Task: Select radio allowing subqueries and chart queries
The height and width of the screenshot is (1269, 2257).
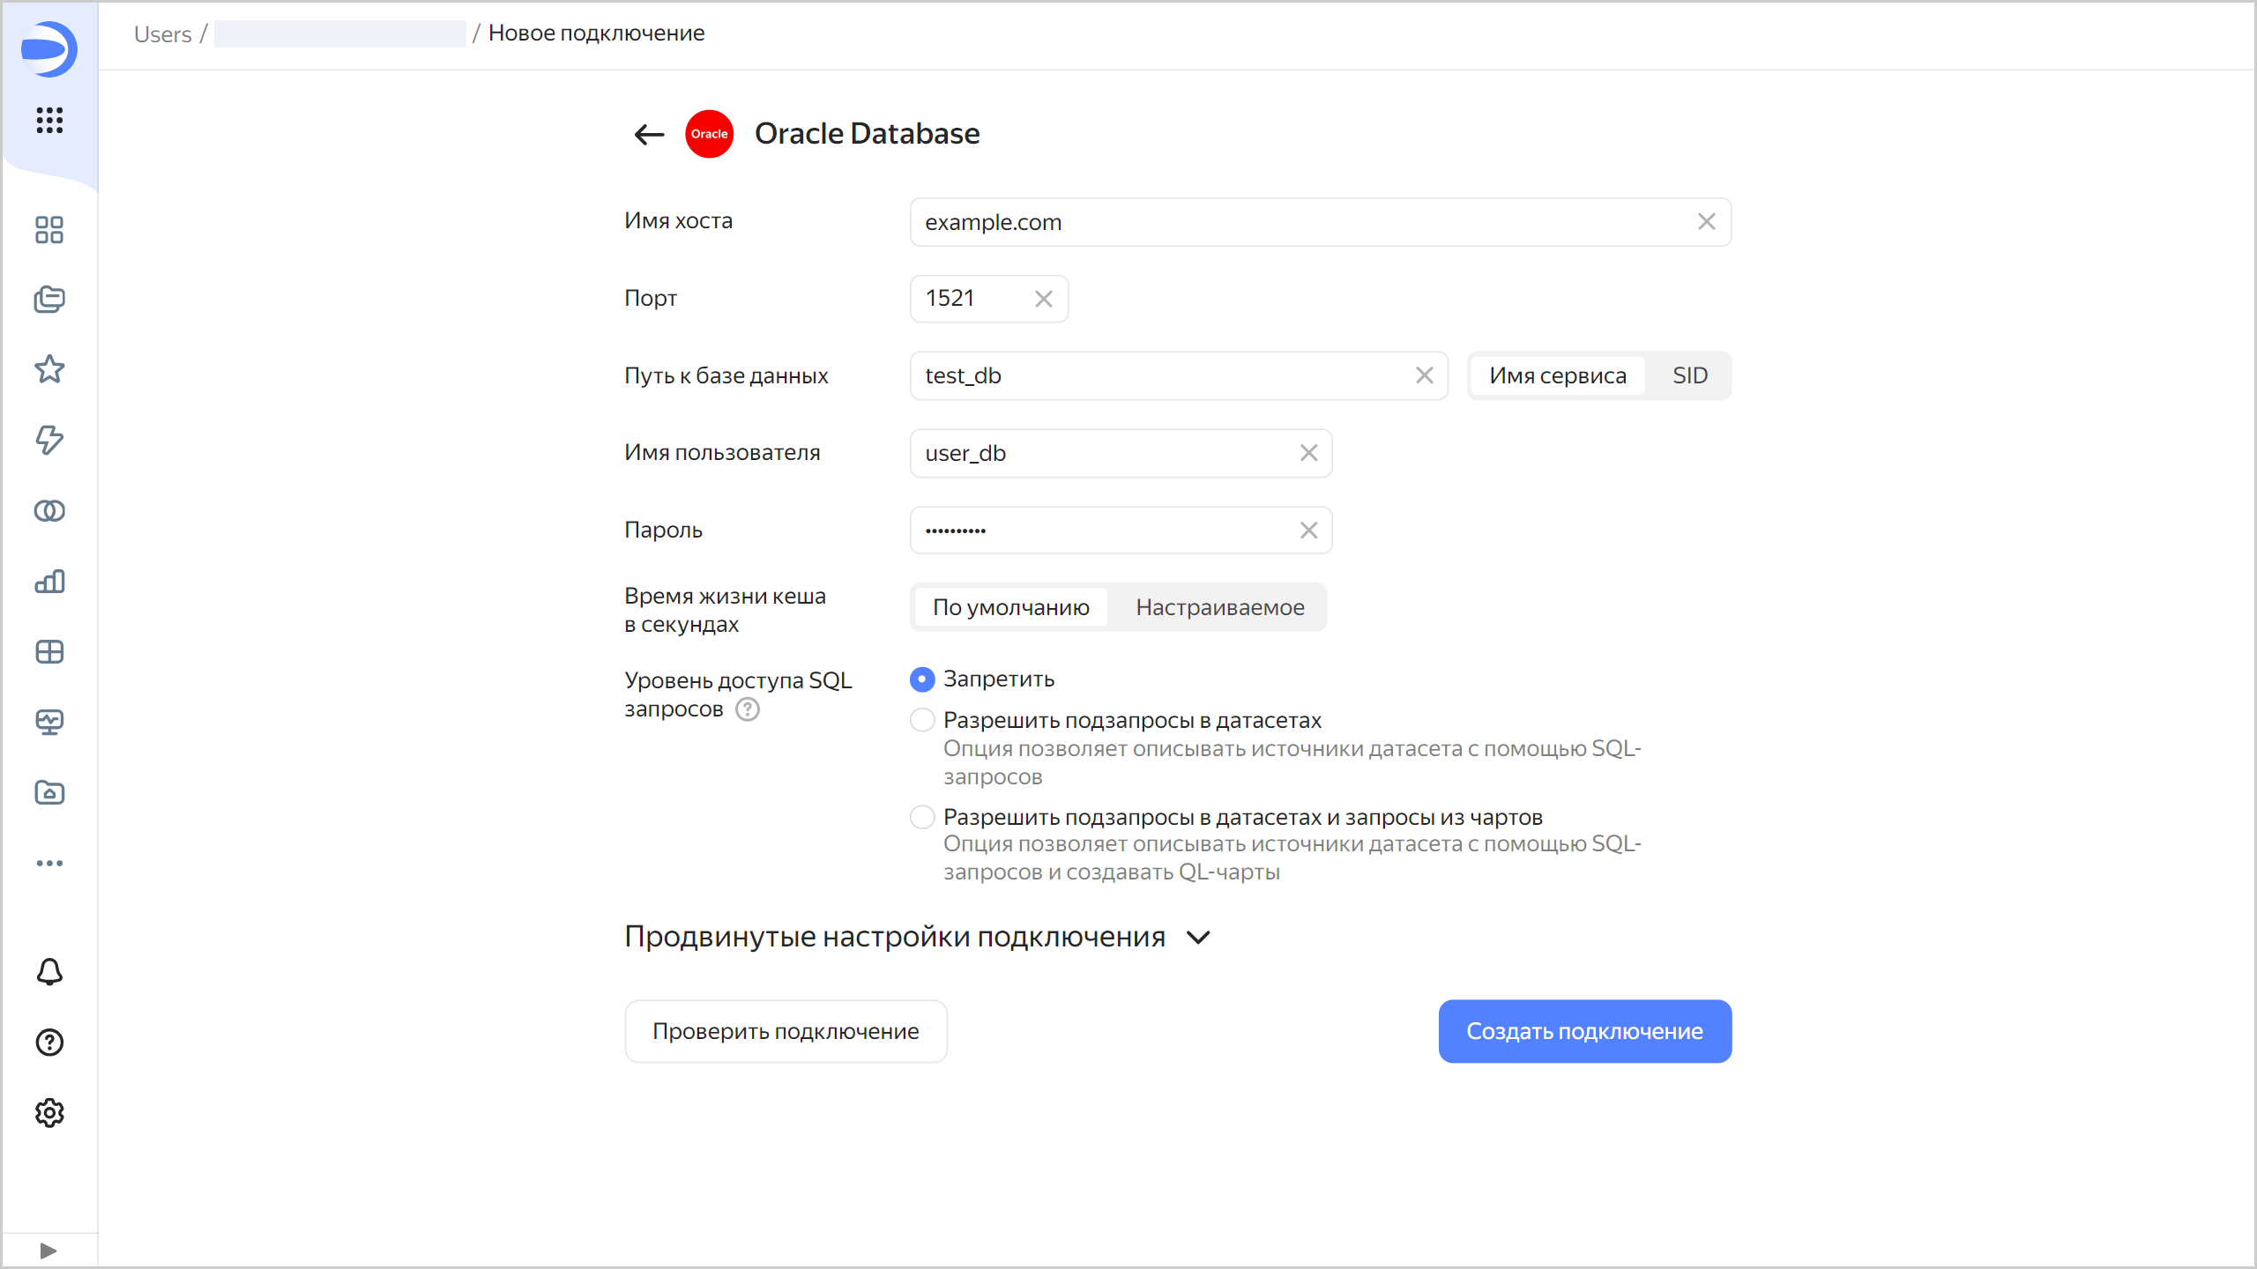Action: (x=922, y=818)
